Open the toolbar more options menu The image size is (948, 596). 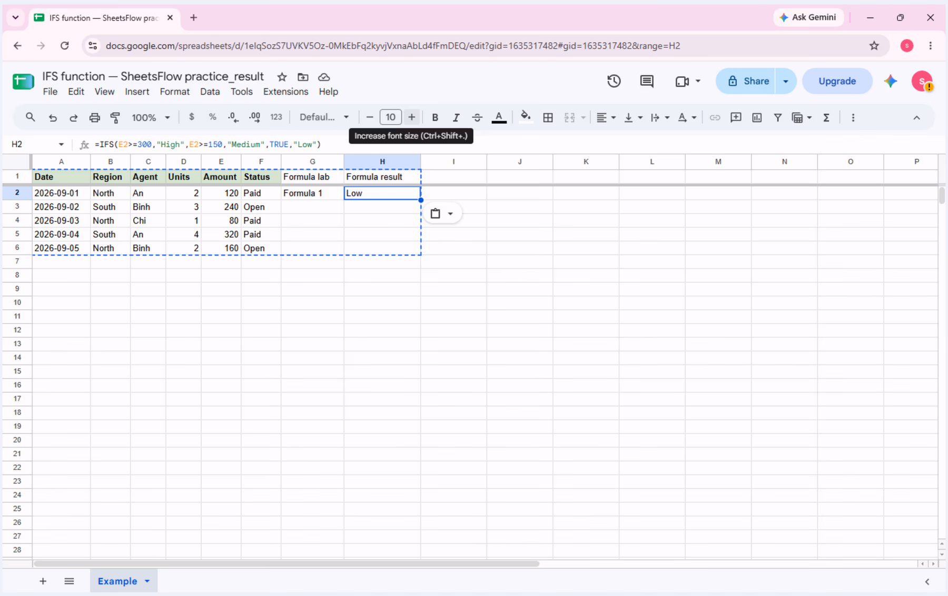point(853,117)
